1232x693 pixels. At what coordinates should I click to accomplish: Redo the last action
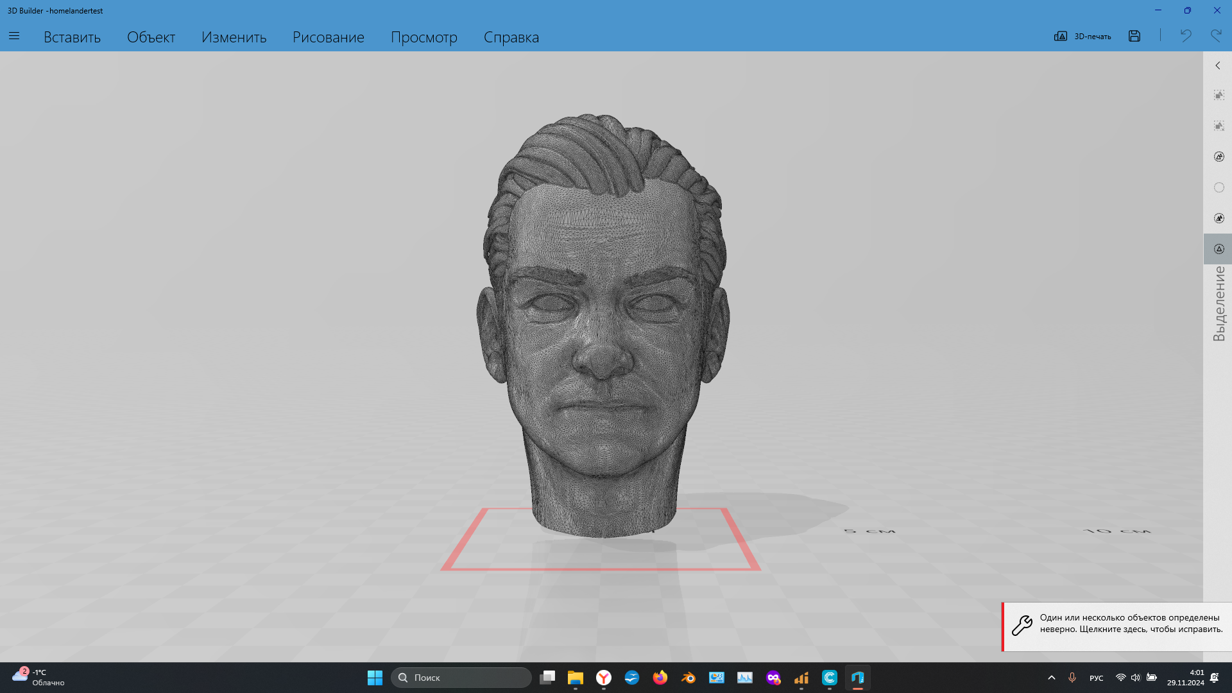[1215, 36]
